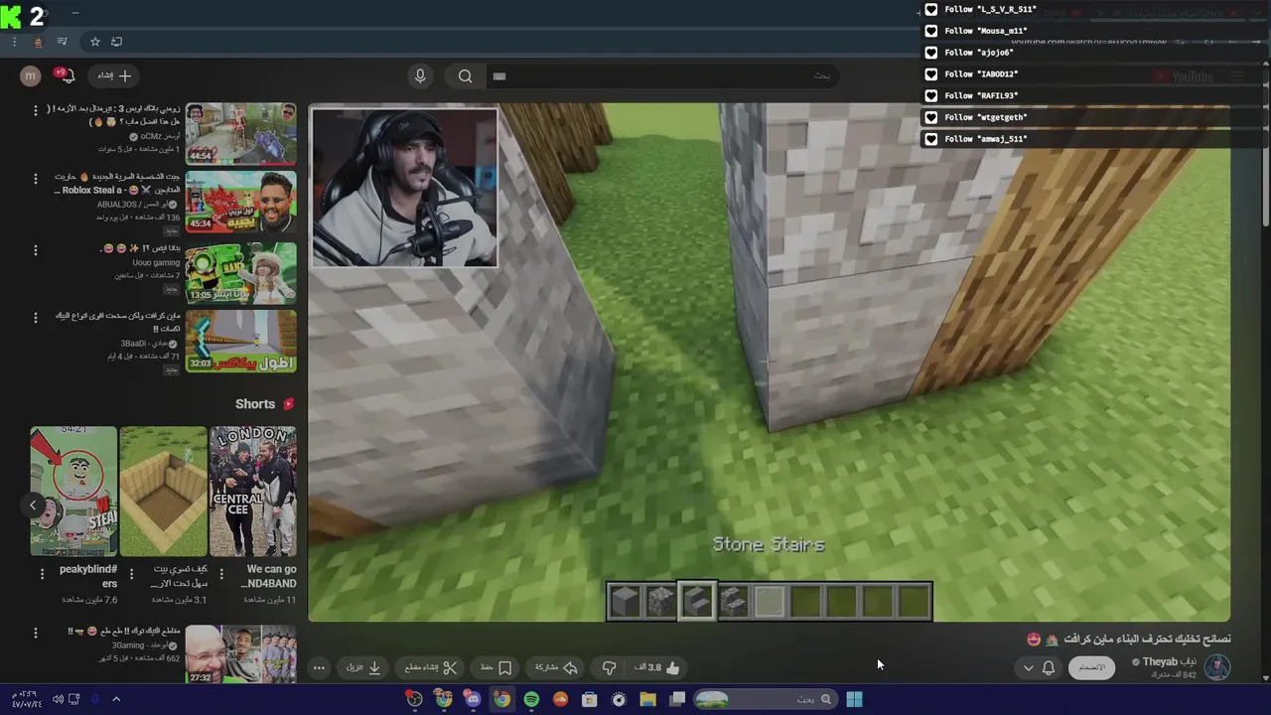1271x715 pixels.
Task: Switch to Chrome on the taskbar
Action: click(501, 699)
